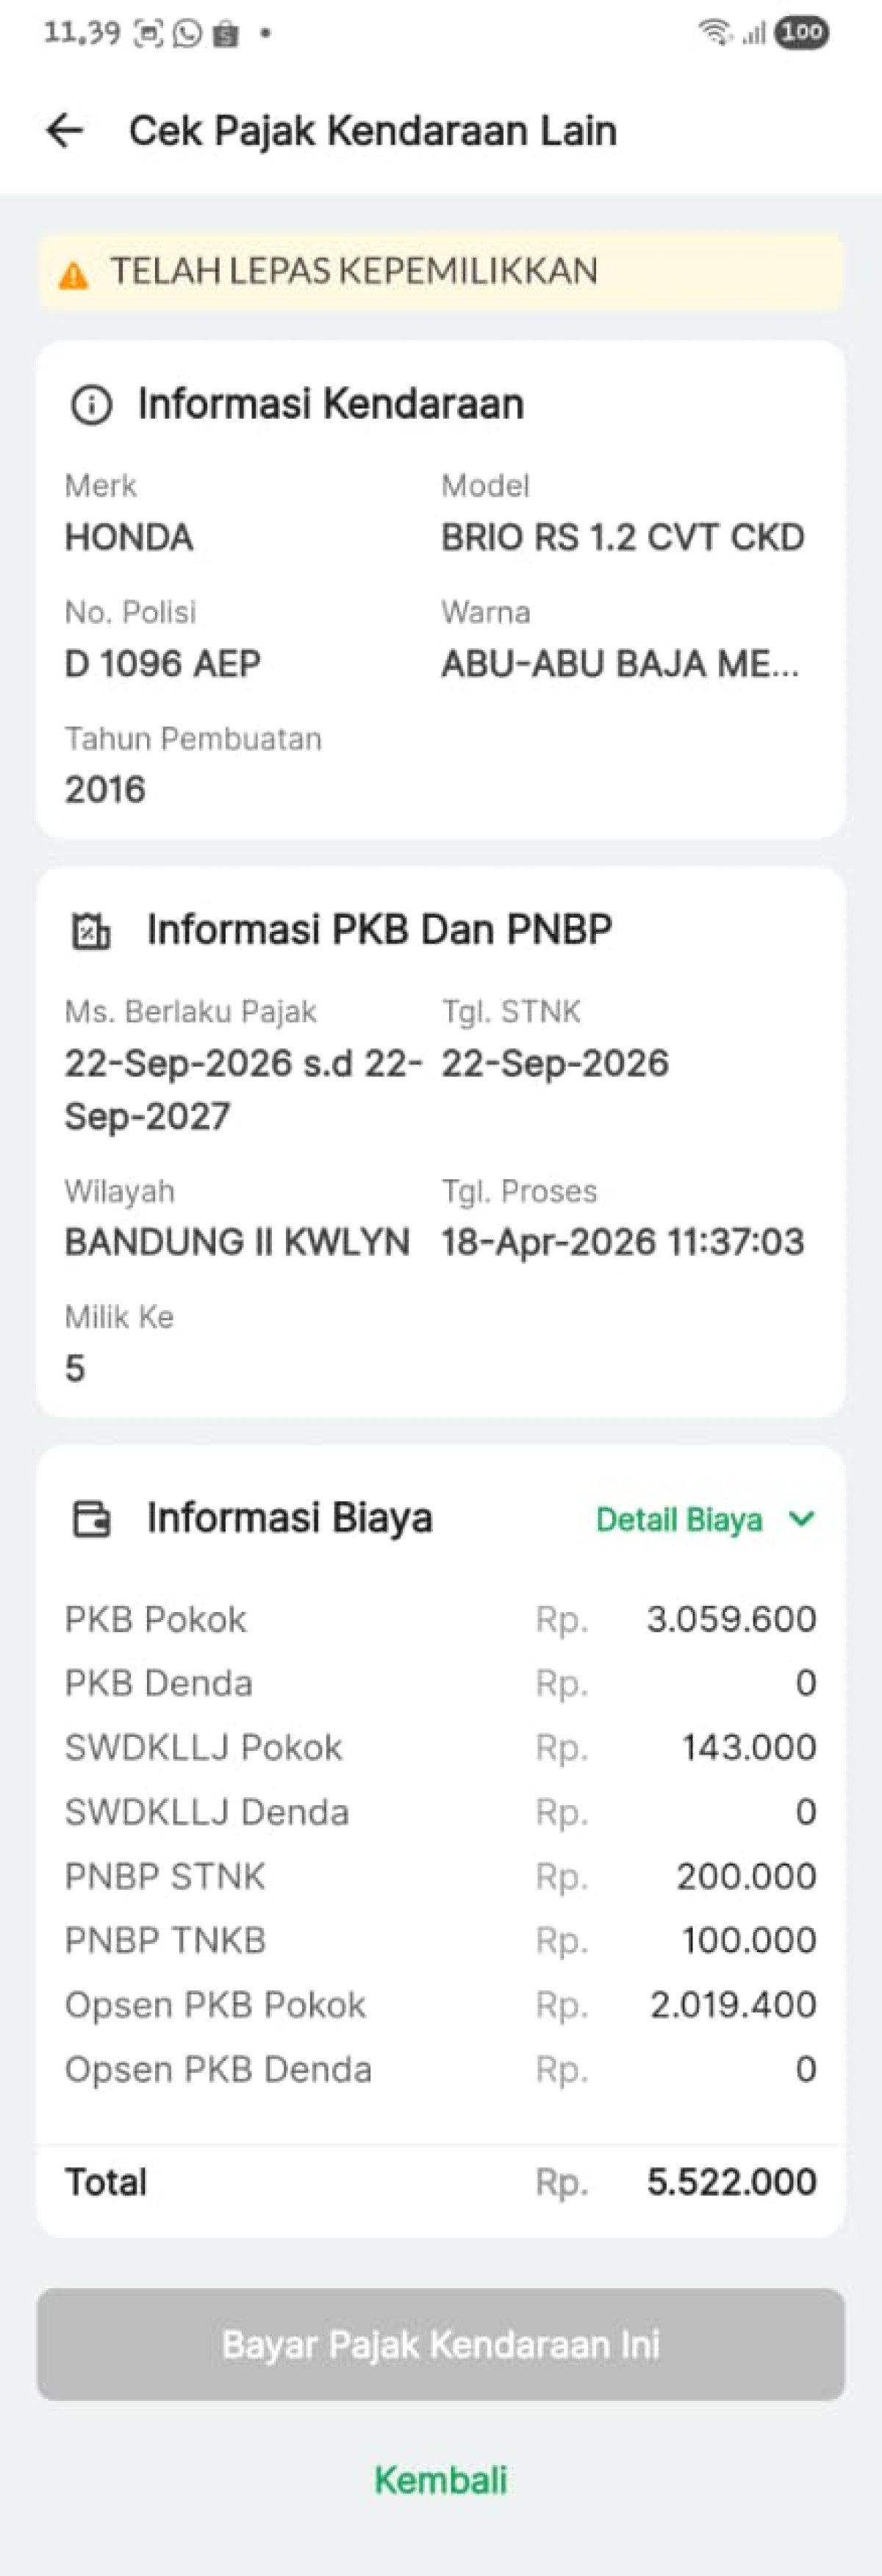Viewport: 882px width, 2576px height.
Task: Tap the battery indicator showing 100
Action: pyautogui.click(x=801, y=33)
